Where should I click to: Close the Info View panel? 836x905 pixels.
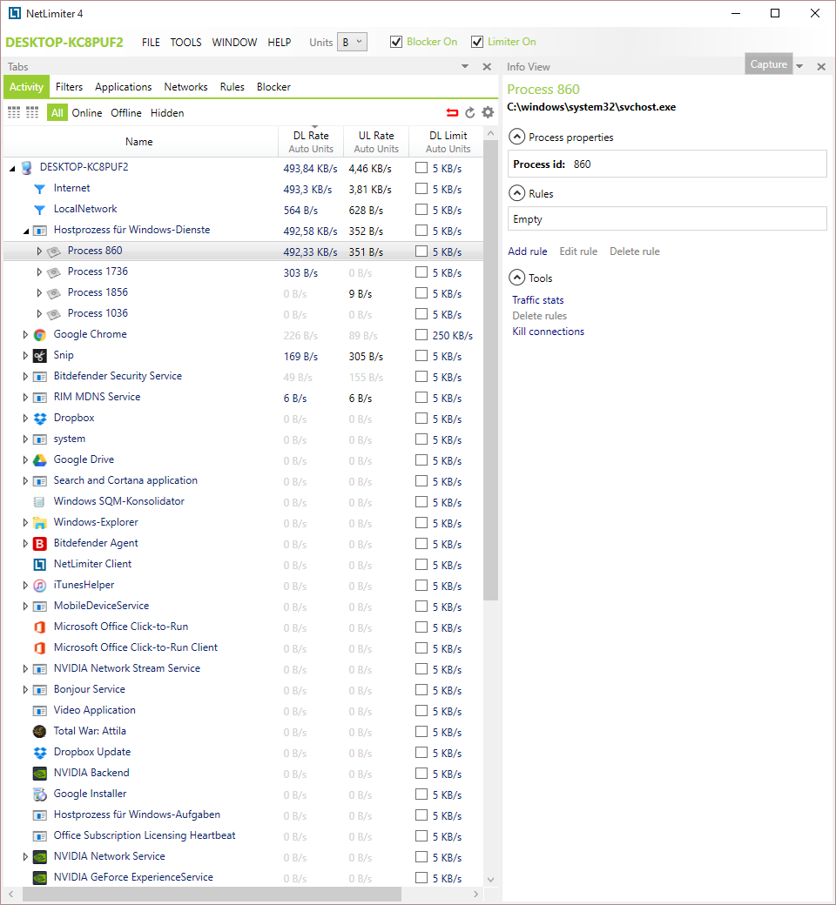821,67
